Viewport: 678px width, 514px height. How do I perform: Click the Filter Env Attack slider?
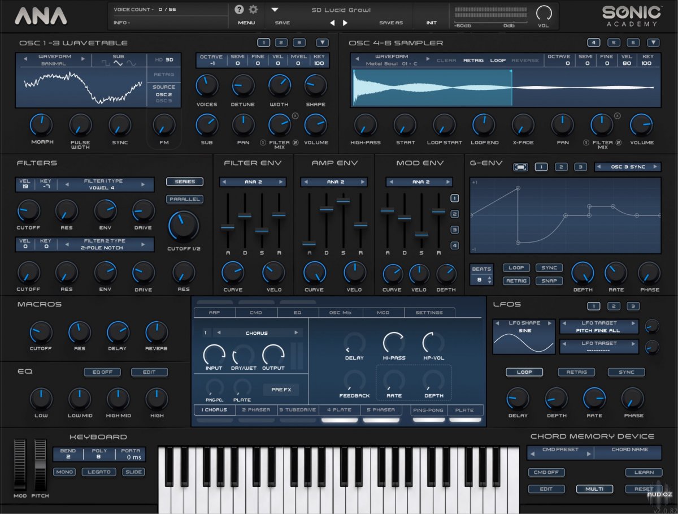click(228, 227)
